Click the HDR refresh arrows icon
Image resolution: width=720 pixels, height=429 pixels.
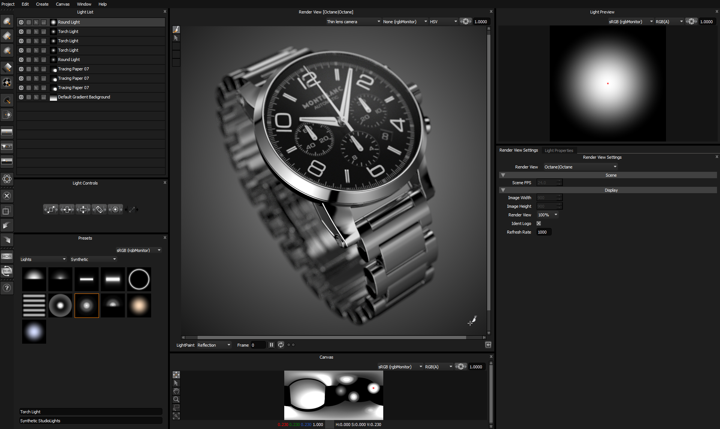pos(7,271)
